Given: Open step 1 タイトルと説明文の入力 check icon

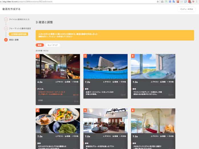Looking at the screenshot, I should (x=6, y=19).
